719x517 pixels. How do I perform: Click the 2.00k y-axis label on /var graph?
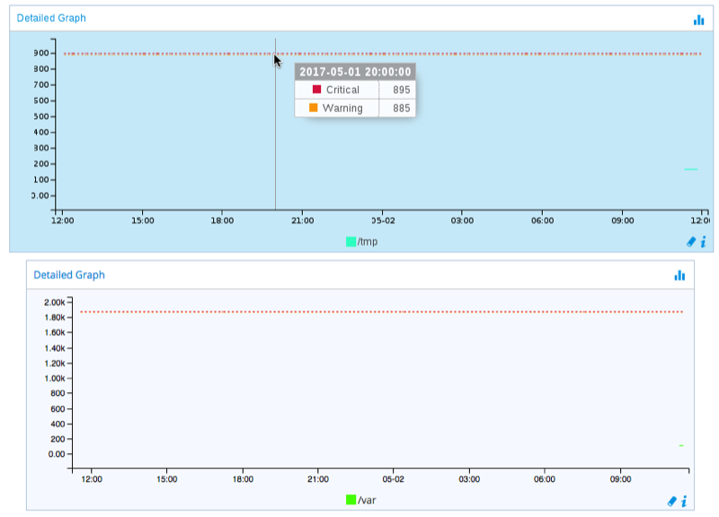[56, 302]
